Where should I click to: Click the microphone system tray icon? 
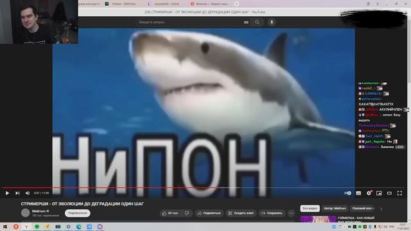pyautogui.click(x=375, y=227)
